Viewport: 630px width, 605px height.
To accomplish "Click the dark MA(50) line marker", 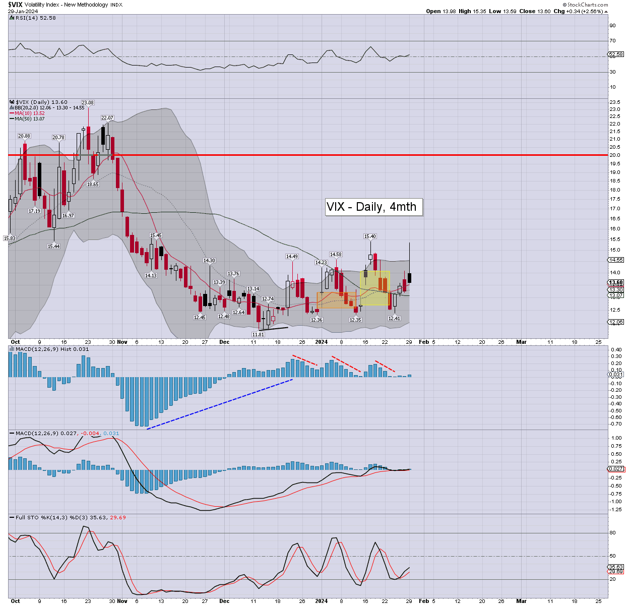I will click(x=12, y=119).
